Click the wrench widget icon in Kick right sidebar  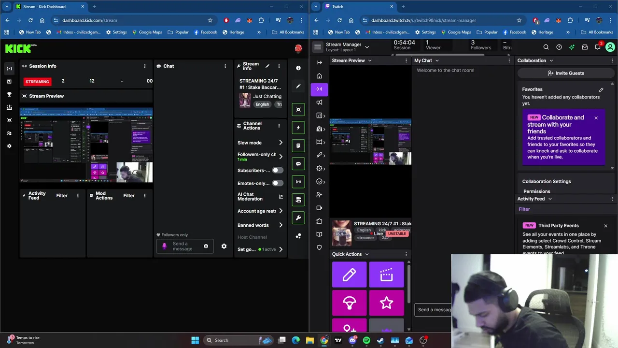pos(298,218)
